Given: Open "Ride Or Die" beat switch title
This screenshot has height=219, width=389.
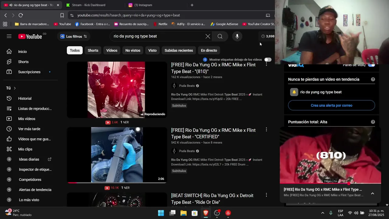Looking at the screenshot, I should pos(212,199).
